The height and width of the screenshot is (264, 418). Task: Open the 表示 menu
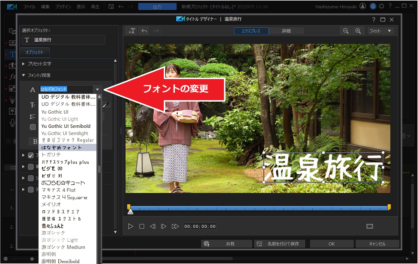81,7
